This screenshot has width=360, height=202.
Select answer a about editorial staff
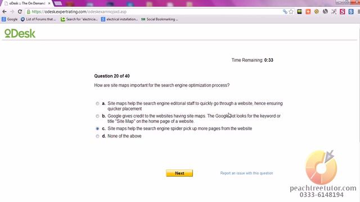coord(97,104)
